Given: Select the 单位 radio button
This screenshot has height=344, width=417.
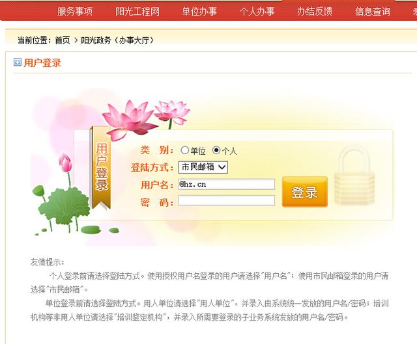Looking at the screenshot, I should click(184, 150).
